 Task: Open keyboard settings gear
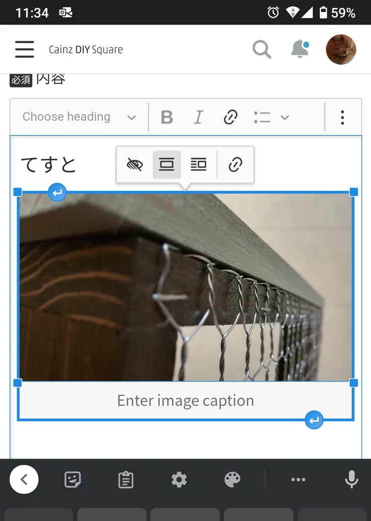(x=179, y=480)
